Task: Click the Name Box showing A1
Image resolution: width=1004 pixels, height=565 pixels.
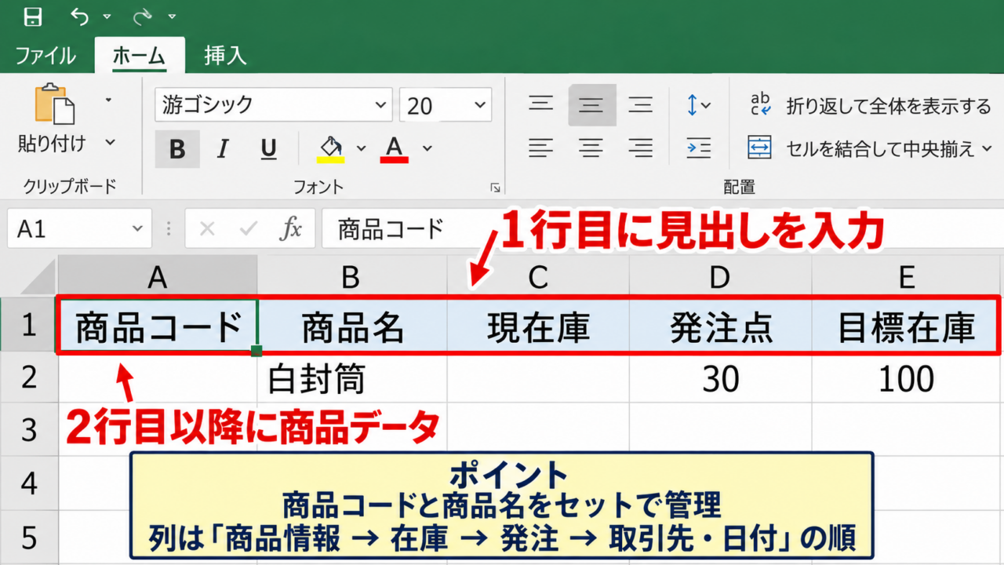Action: 78,228
